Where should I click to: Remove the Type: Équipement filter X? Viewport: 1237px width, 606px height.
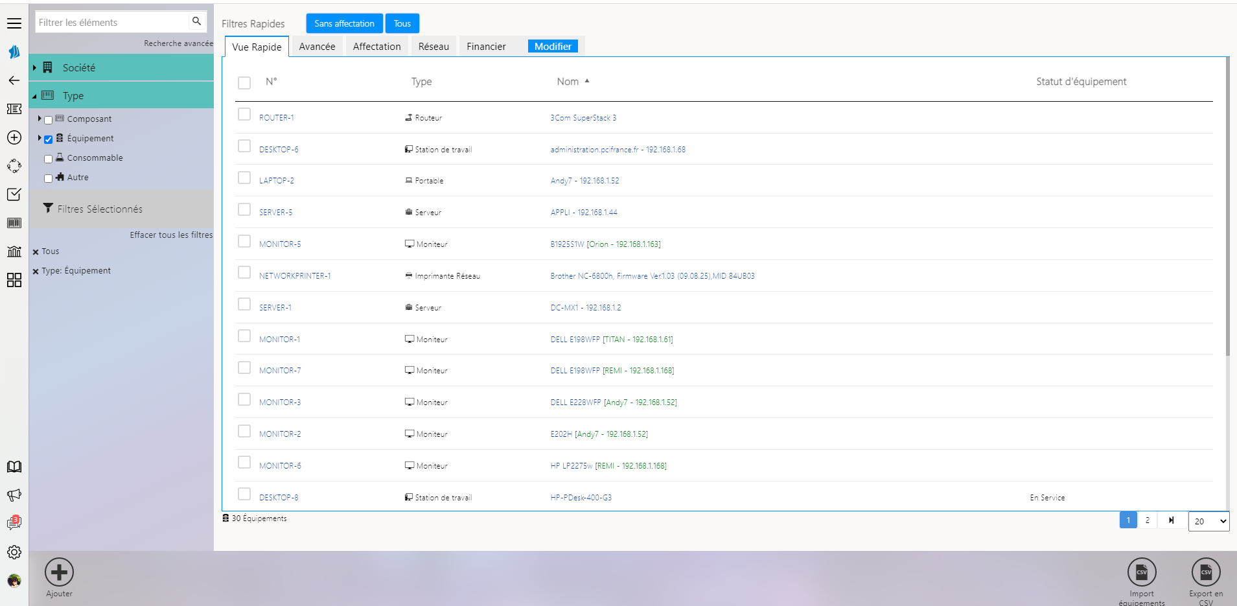point(36,272)
